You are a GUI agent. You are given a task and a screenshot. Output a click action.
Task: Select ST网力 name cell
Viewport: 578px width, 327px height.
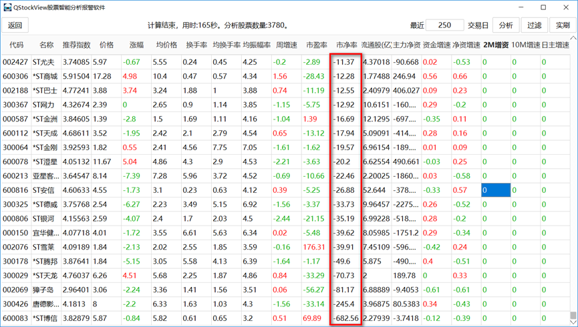(47, 105)
